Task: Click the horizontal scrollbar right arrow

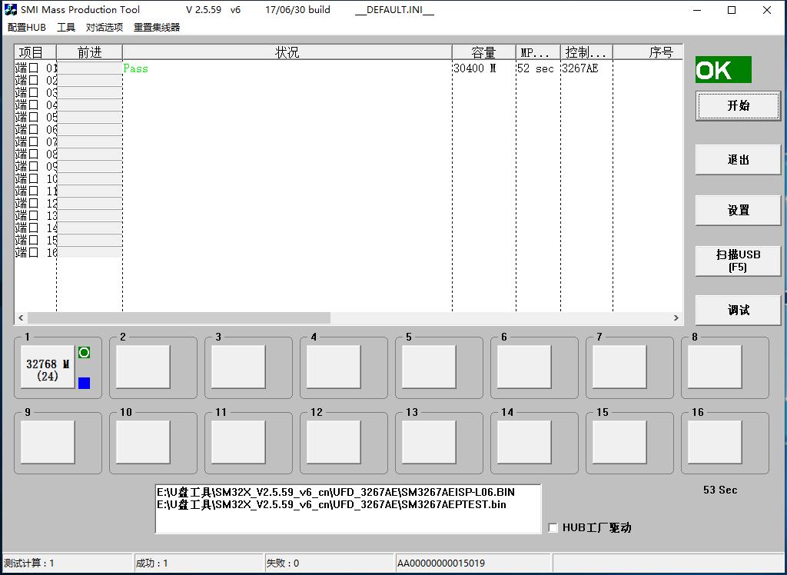Action: pyautogui.click(x=676, y=317)
